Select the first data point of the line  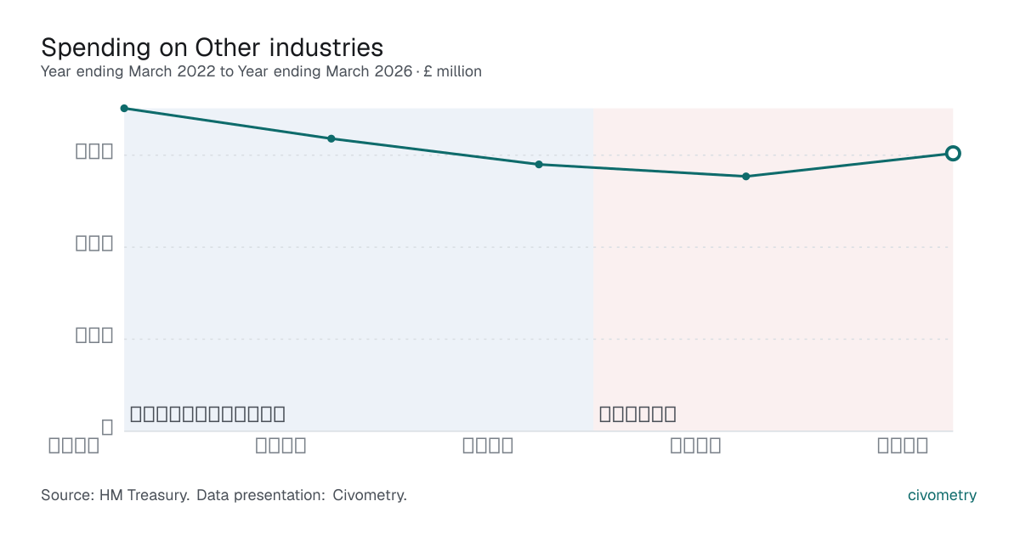click(124, 108)
